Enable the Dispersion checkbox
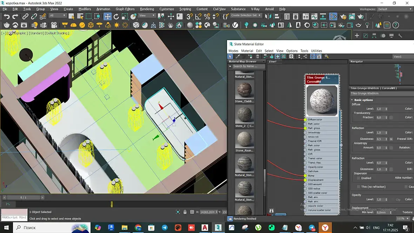The width and height of the screenshot is (414, 233). pos(358,178)
